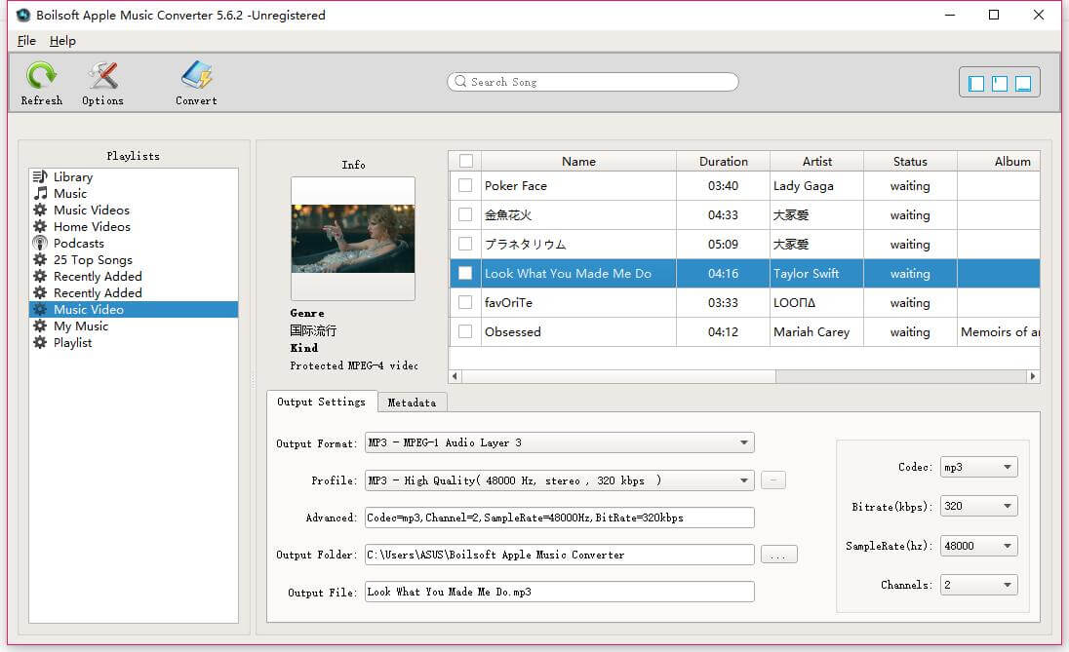Image resolution: width=1069 pixels, height=652 pixels.
Task: Check the 金魚花火 song checkbox
Action: pos(465,214)
